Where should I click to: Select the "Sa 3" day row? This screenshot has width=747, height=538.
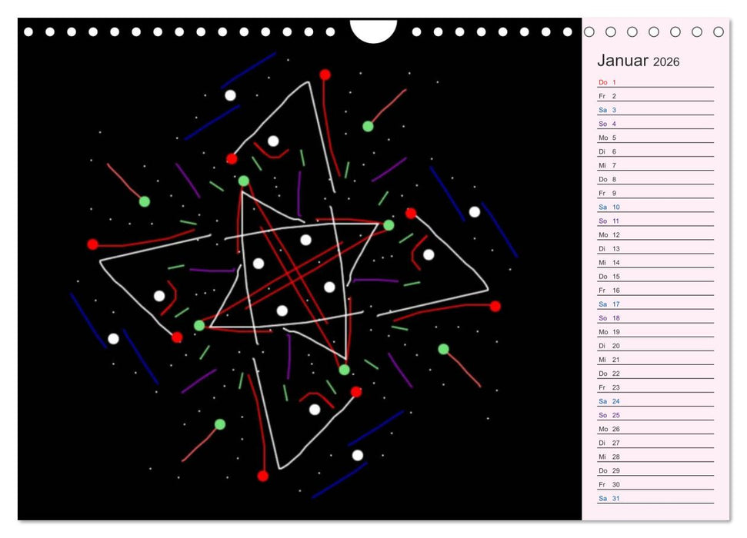[x=655, y=110]
